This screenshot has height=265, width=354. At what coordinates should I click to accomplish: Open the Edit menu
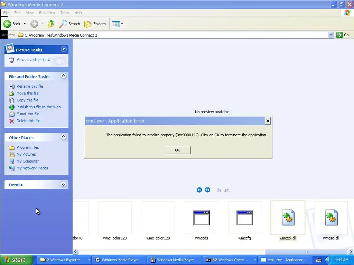click(17, 13)
